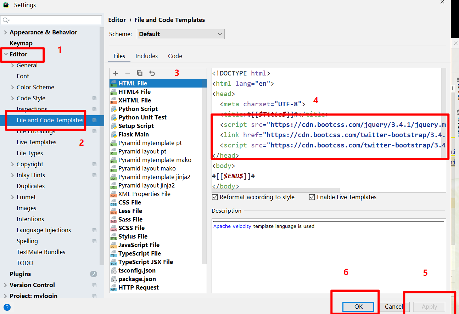Expand the Code Style node
Viewport: 459px width, 314px height.
(x=12, y=98)
